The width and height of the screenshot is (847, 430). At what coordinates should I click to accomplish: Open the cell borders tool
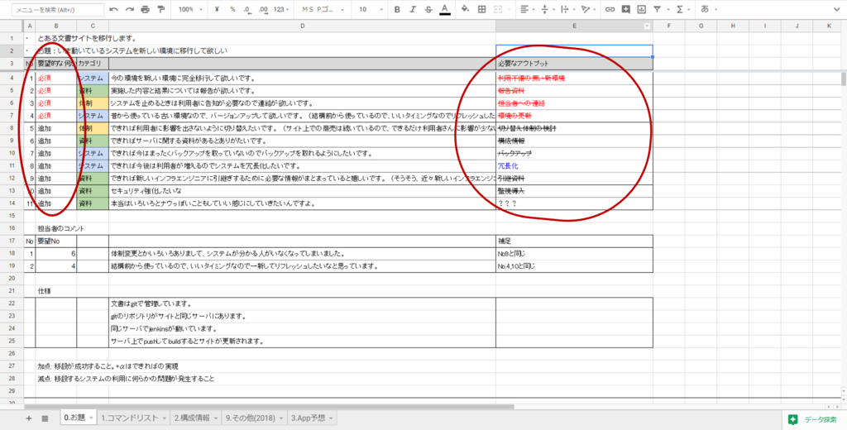tap(482, 9)
